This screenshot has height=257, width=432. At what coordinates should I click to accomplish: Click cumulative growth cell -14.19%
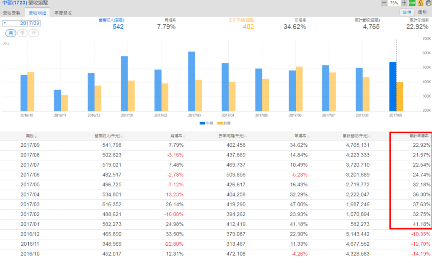point(421,254)
